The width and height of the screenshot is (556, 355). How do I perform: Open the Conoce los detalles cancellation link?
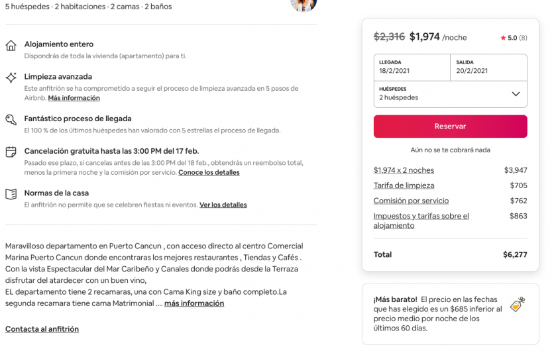[x=209, y=172]
